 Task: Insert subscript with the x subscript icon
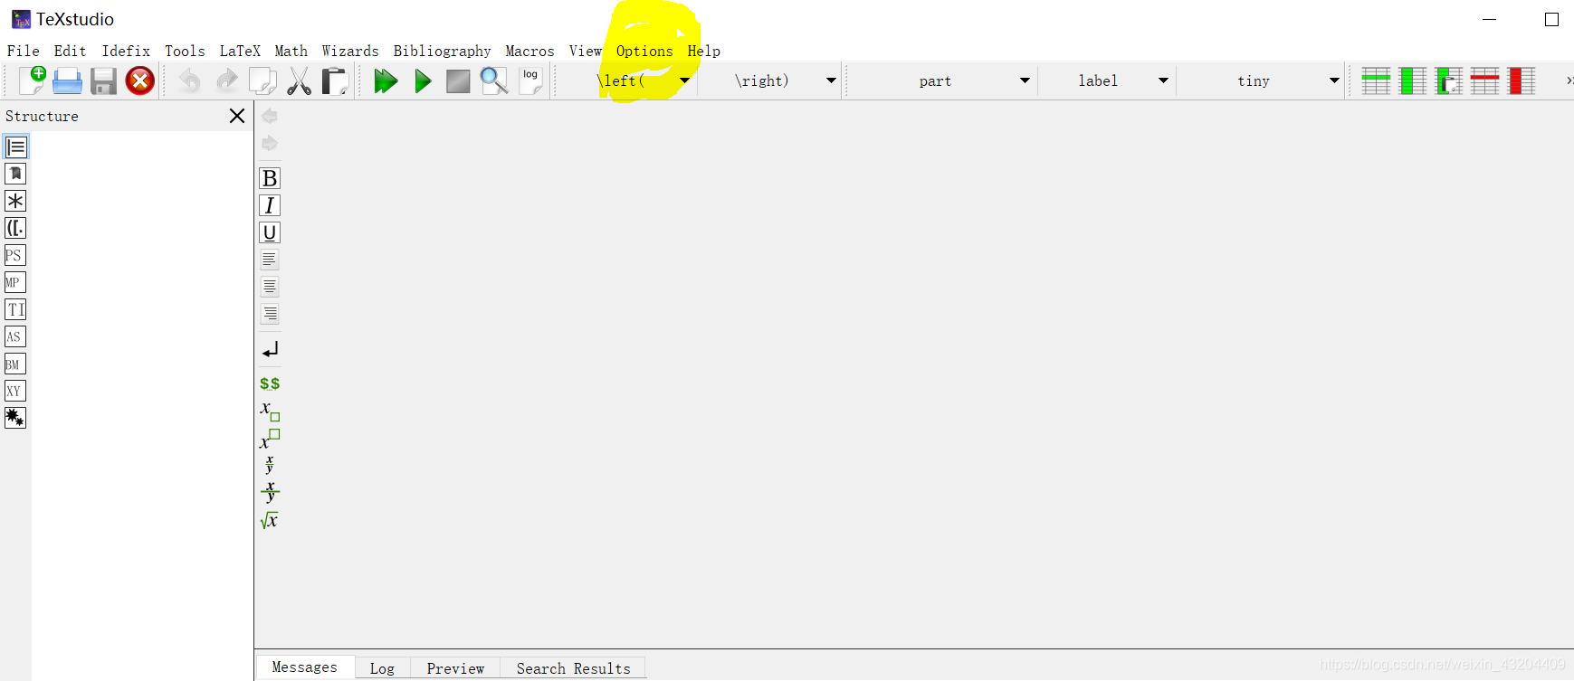coord(270,411)
